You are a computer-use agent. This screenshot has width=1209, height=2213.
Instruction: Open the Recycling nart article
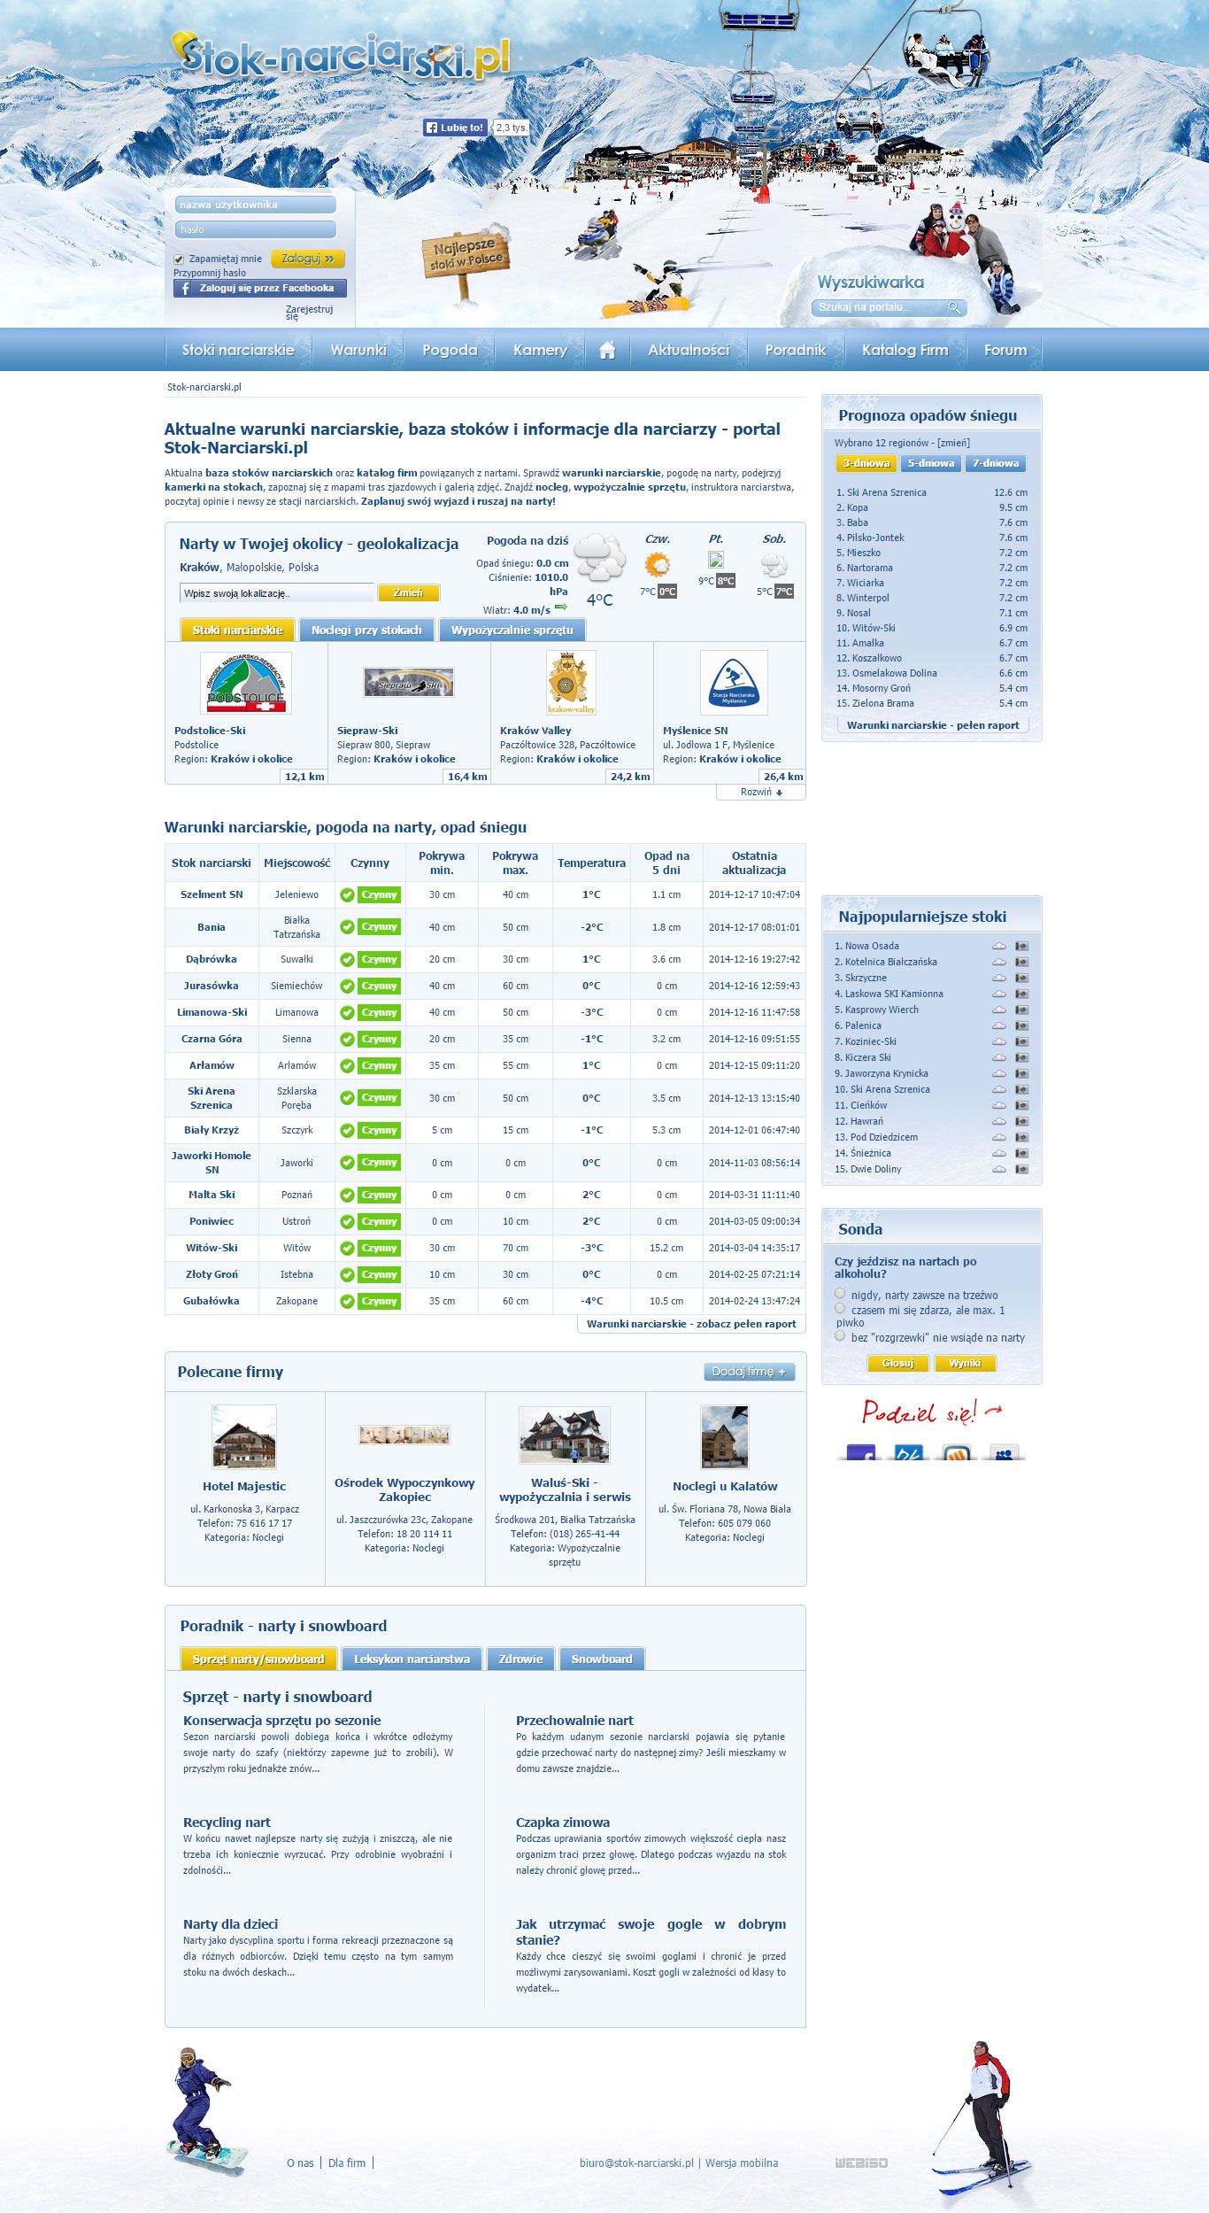(227, 1822)
